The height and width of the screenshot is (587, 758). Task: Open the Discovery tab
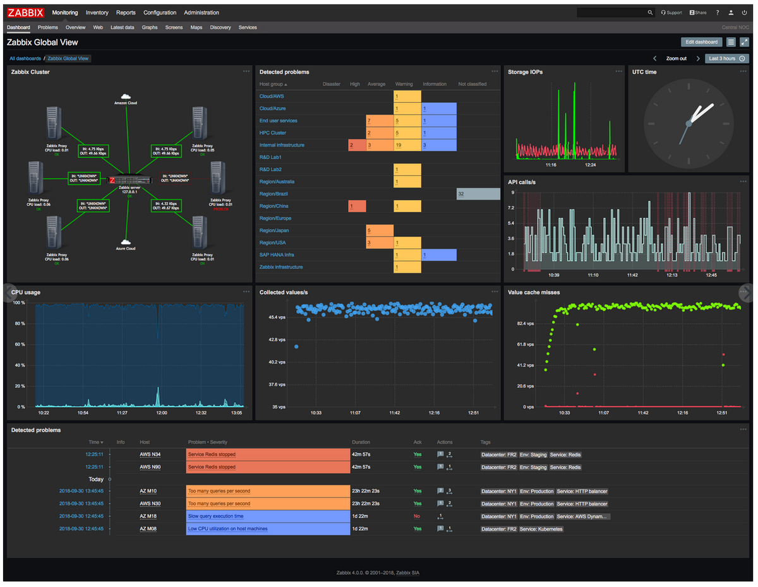(220, 28)
